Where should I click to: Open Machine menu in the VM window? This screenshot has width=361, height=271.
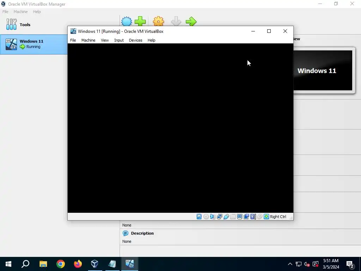88,40
